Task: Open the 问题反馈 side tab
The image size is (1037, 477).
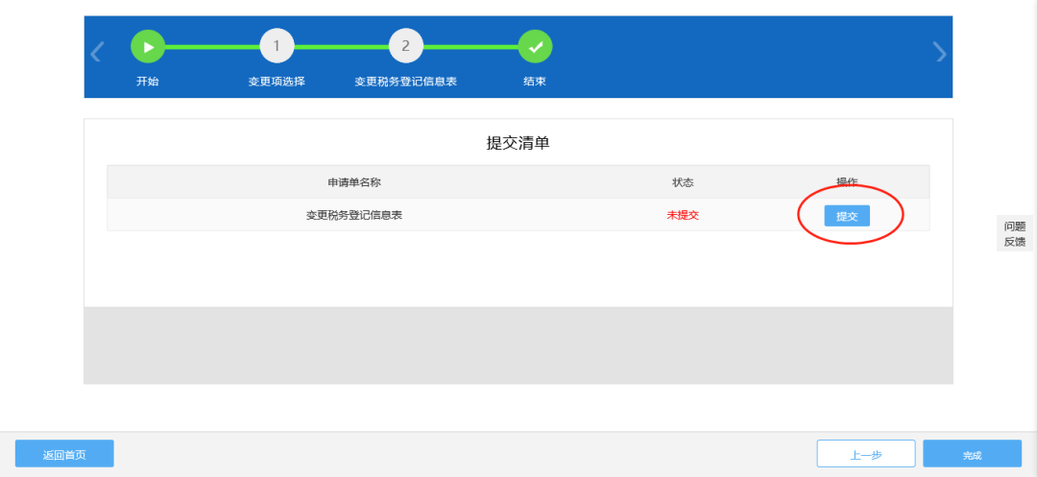Action: (1015, 234)
